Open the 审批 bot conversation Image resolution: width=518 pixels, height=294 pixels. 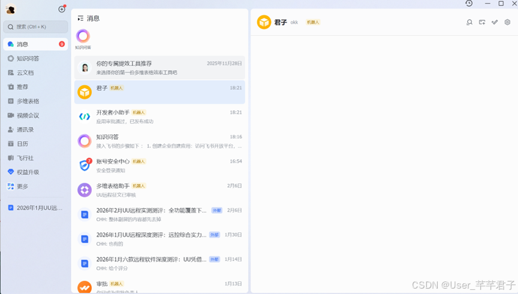[x=159, y=286]
